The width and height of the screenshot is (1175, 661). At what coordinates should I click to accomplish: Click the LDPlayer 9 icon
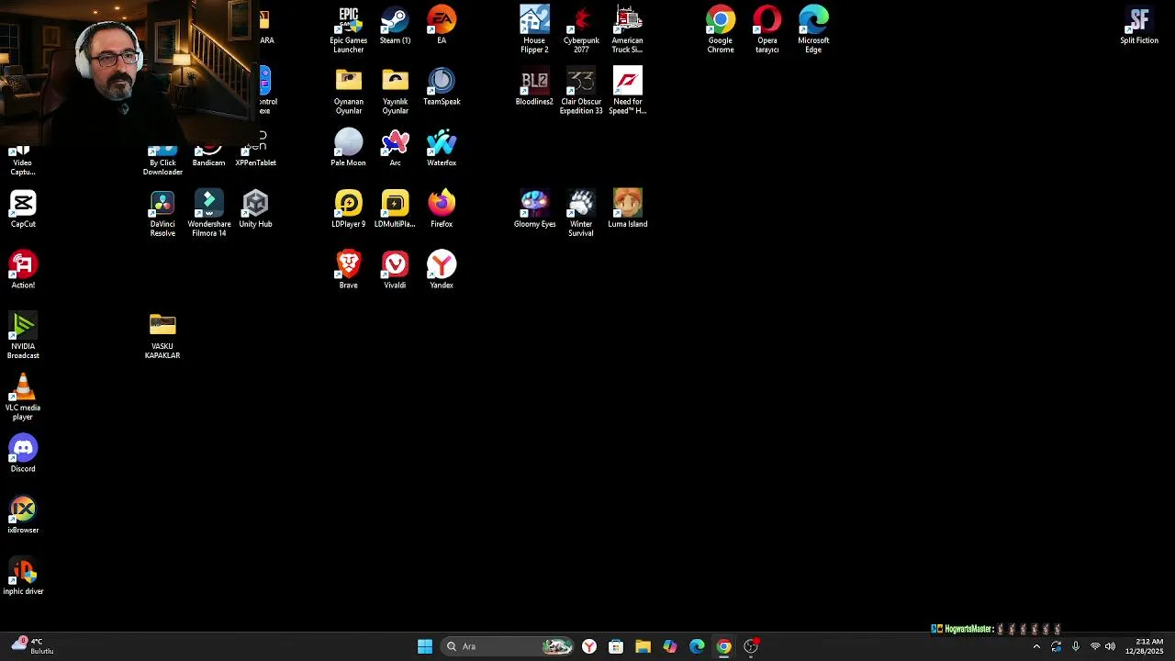(348, 208)
